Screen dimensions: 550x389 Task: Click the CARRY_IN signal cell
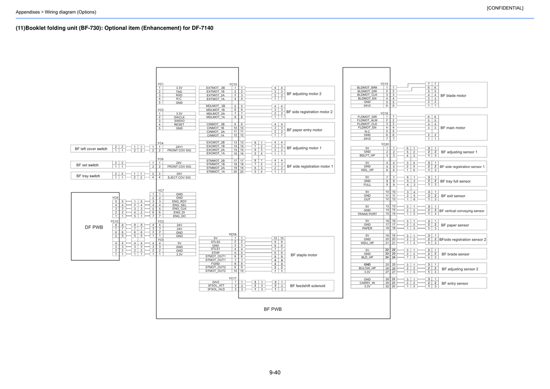tap(367, 283)
